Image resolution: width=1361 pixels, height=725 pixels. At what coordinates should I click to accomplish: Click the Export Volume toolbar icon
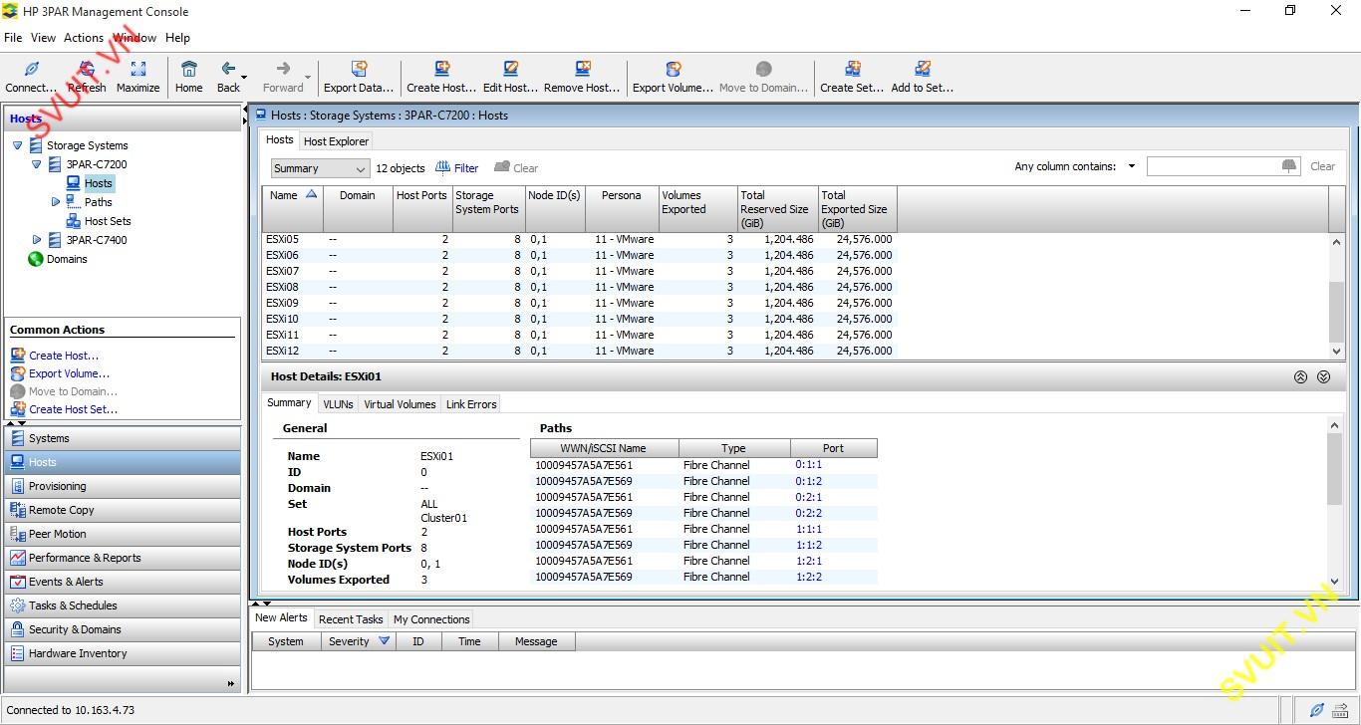(x=673, y=69)
